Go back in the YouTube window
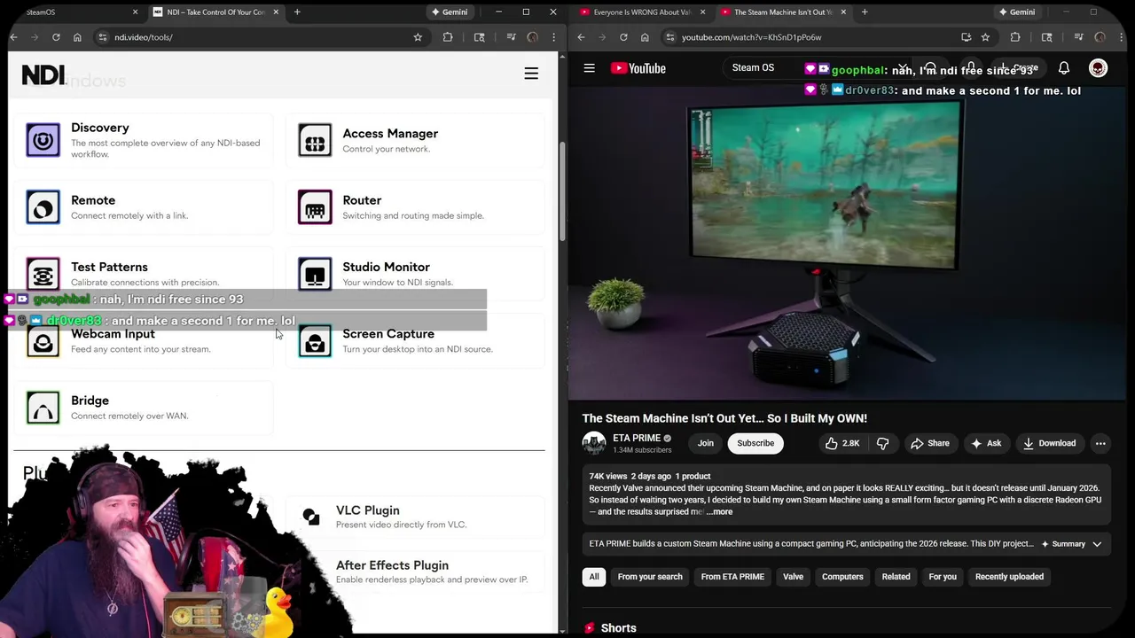Viewport: 1135px width, 638px height. pos(581,37)
